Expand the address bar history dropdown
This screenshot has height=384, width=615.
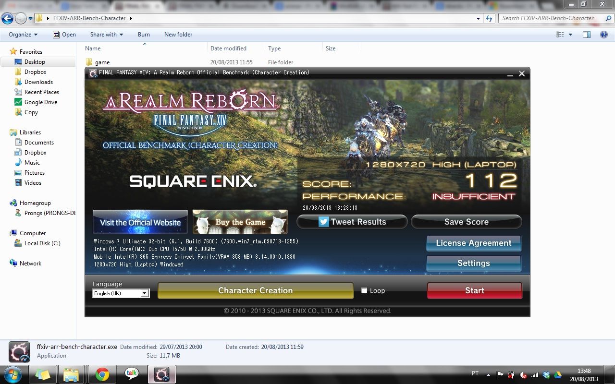tap(478, 19)
